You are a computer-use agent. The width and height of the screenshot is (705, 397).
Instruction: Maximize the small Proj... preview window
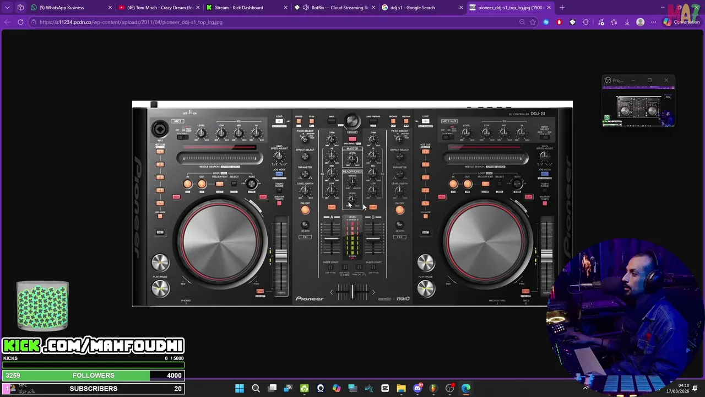click(x=649, y=81)
